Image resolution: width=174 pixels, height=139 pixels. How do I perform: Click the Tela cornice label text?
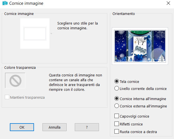pyautogui.click(x=129, y=81)
